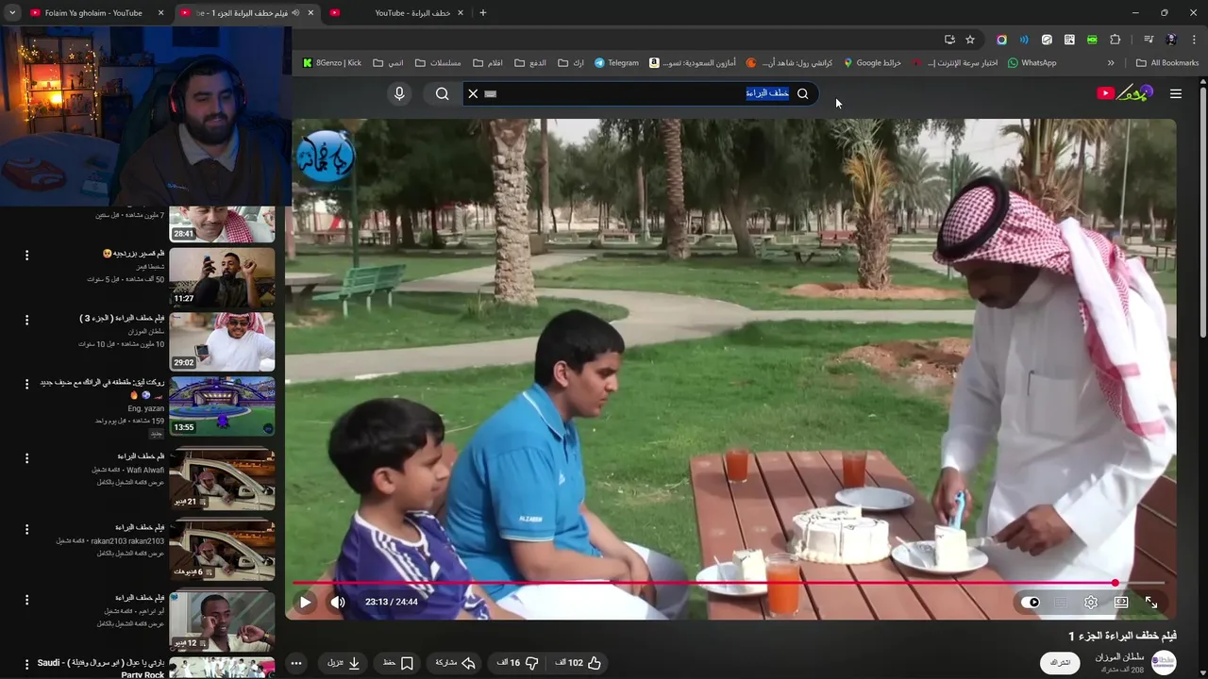Open more actions three-dot menu below video
The height and width of the screenshot is (679, 1208).
coord(296,663)
